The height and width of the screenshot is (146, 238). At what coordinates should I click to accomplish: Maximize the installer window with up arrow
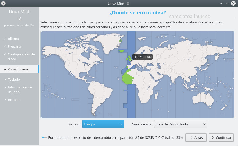[x=227, y=3]
